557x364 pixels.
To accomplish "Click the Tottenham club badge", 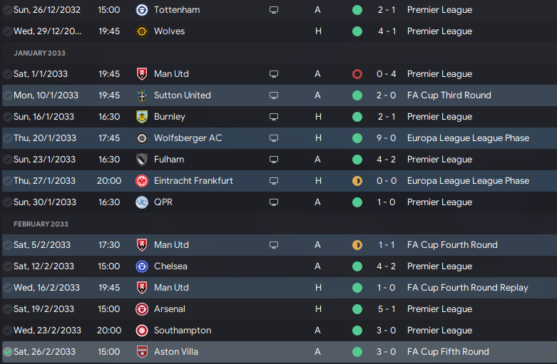I will click(141, 10).
